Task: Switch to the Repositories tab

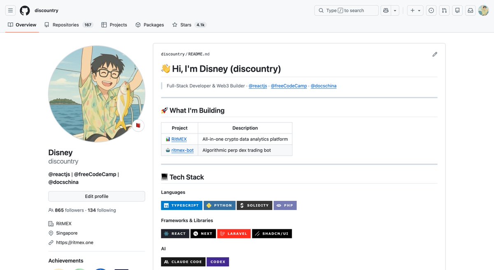Action: click(69, 25)
